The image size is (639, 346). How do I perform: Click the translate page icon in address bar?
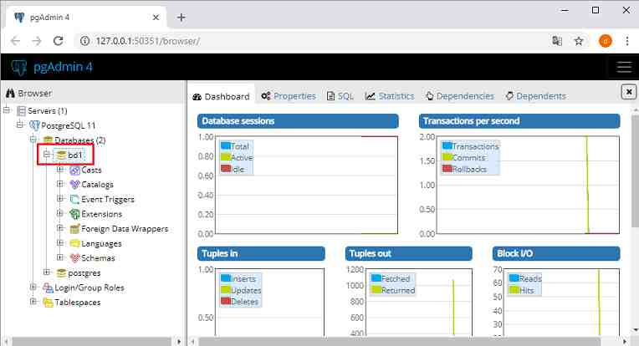(x=557, y=41)
